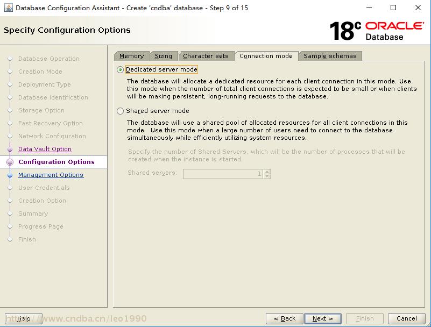Click the Configuration Options step bullet
Viewport: 431px width, 327px height.
tap(10, 162)
